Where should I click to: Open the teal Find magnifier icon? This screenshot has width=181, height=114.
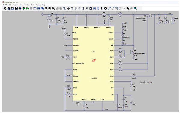(135, 8)
